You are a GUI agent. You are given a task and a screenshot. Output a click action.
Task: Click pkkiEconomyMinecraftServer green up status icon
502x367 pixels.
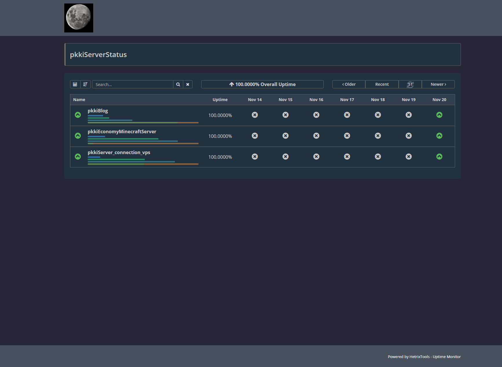pos(78,136)
